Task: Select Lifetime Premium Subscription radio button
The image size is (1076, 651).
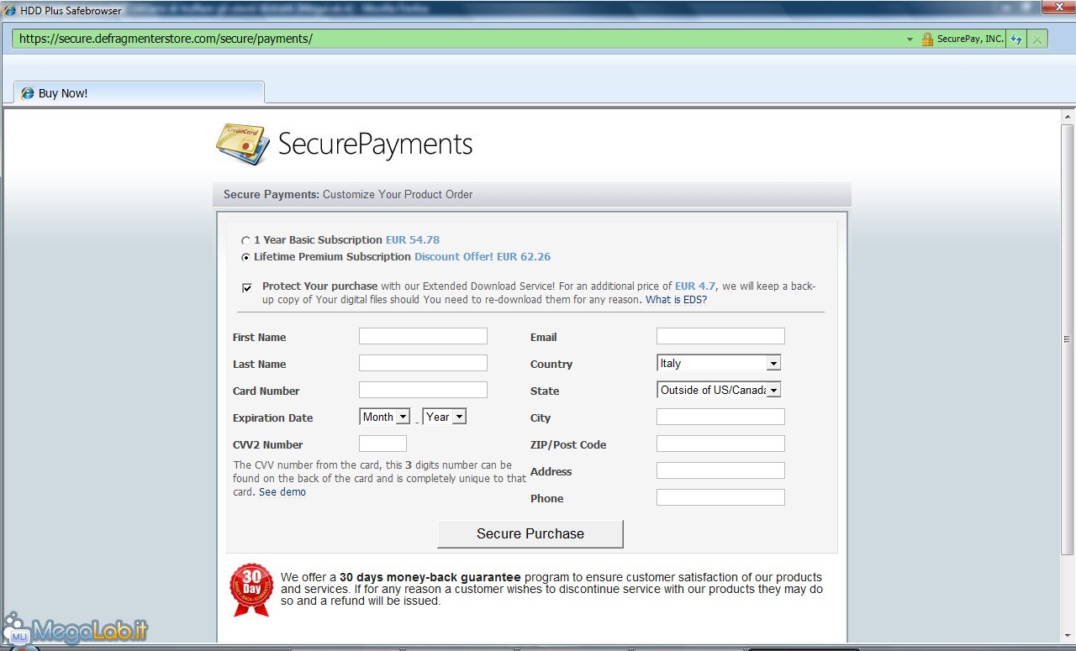Action: [245, 257]
